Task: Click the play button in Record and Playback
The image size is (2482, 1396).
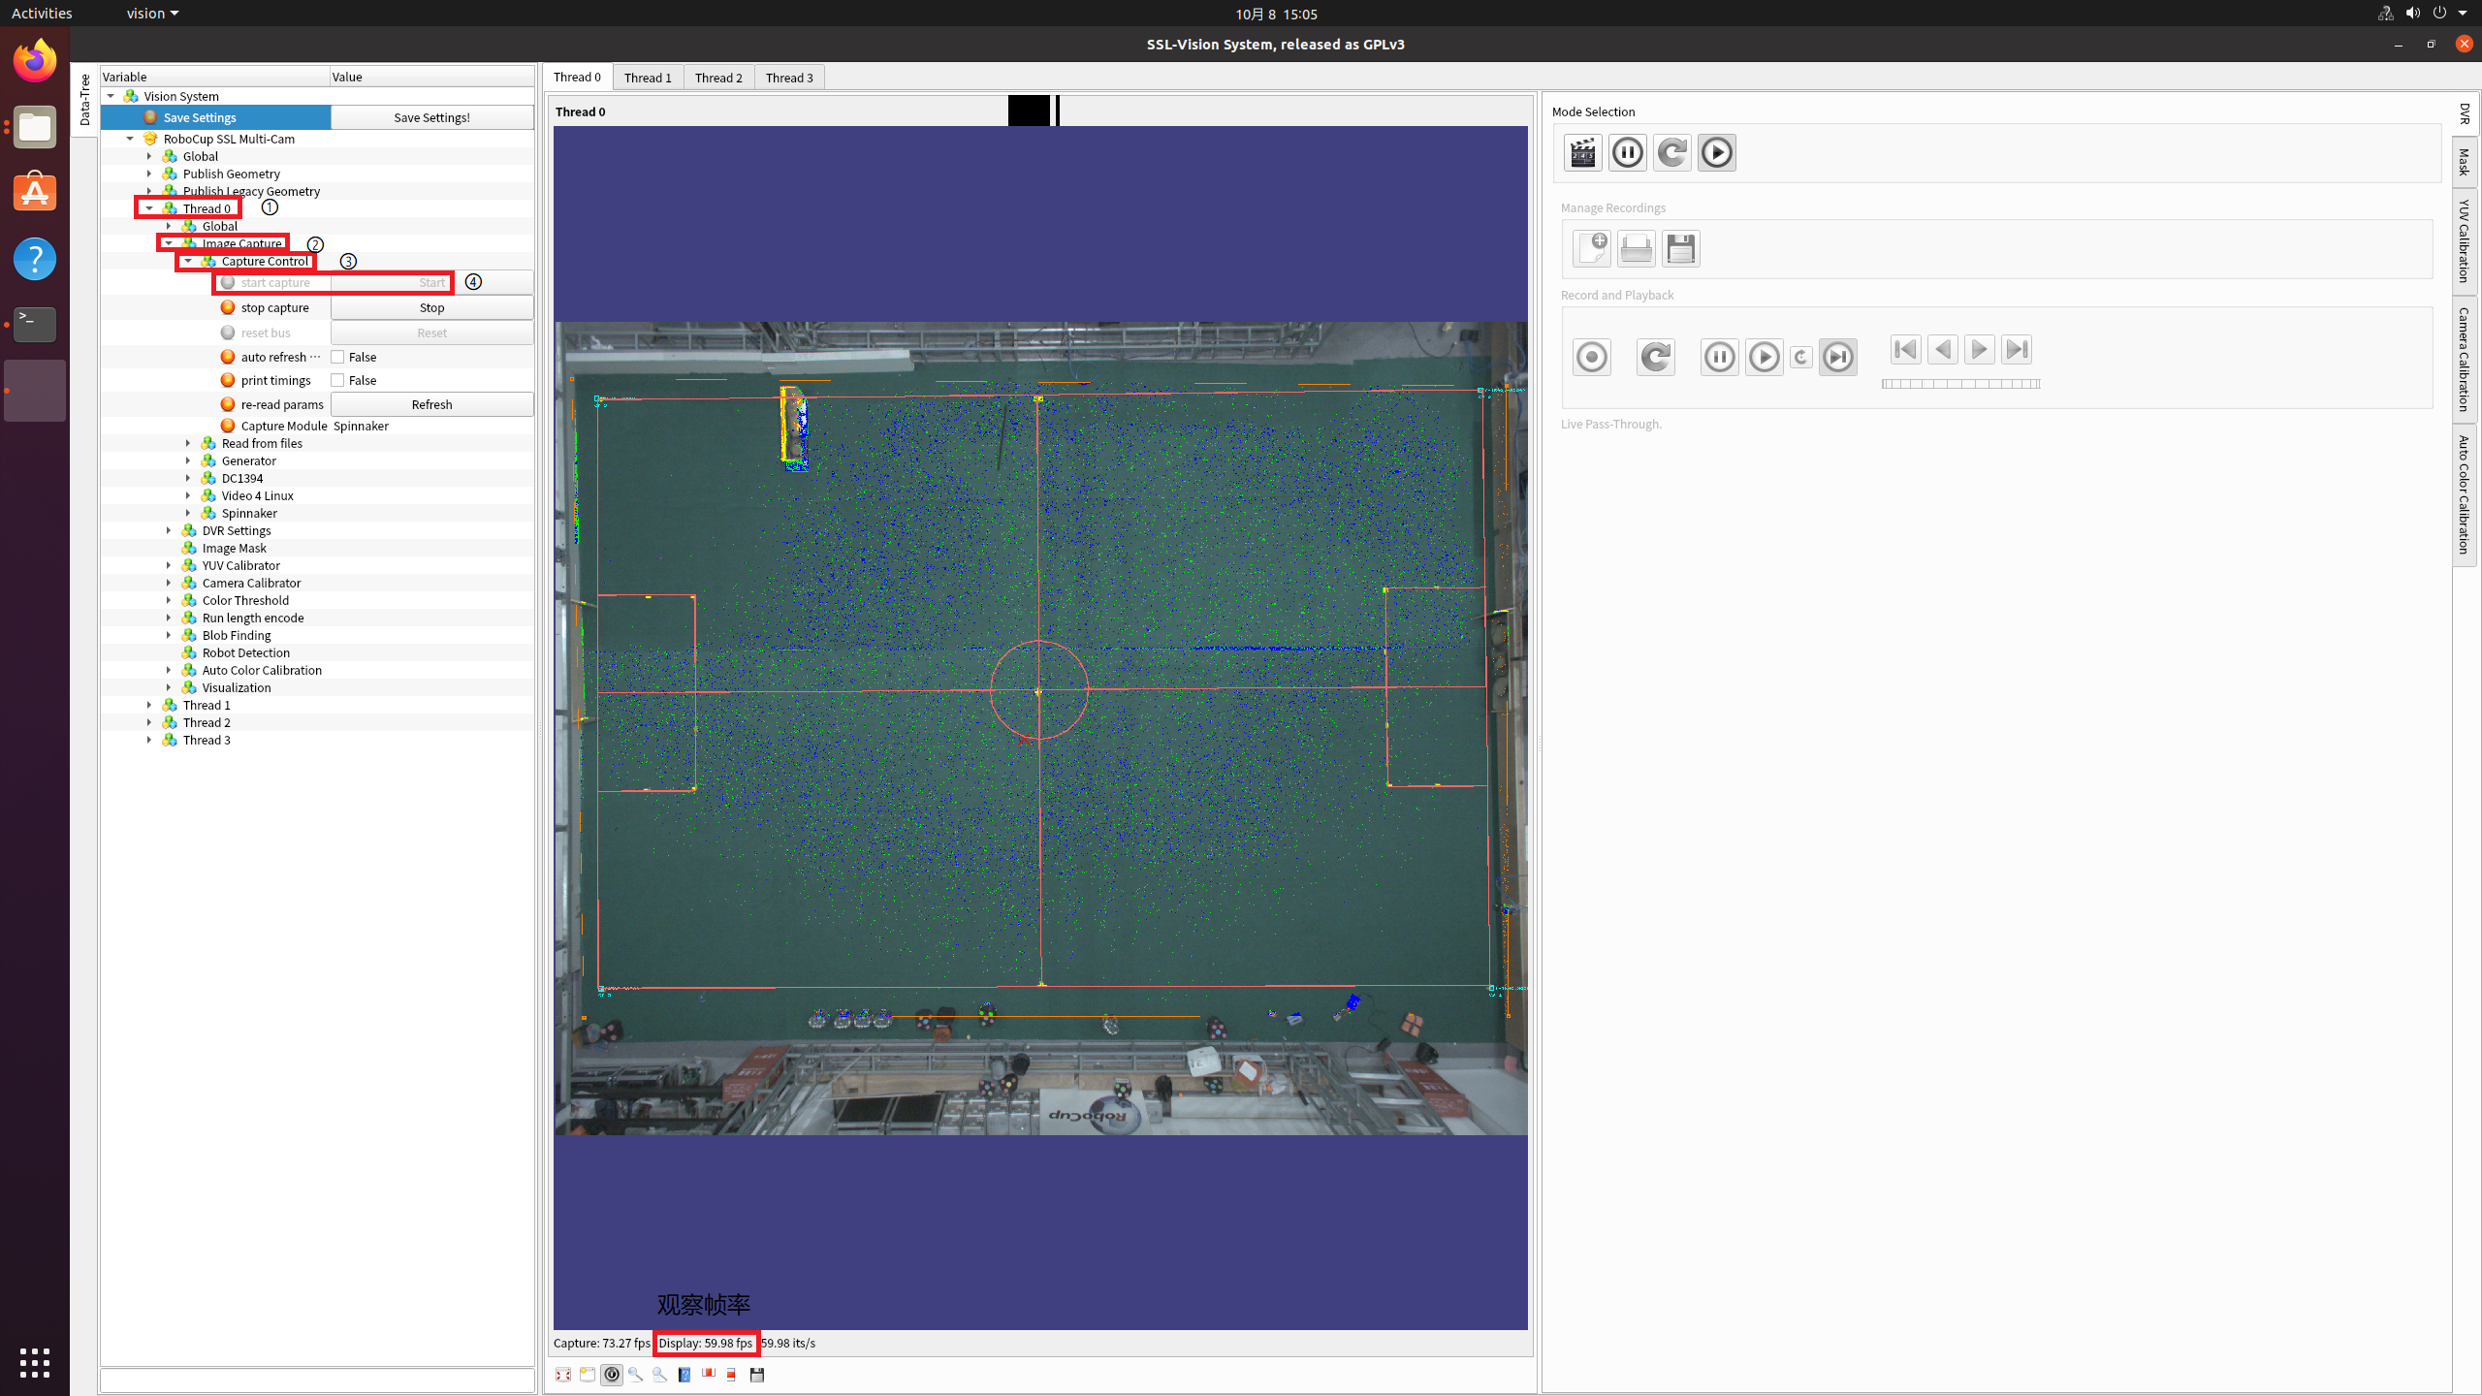Action: click(x=1764, y=357)
